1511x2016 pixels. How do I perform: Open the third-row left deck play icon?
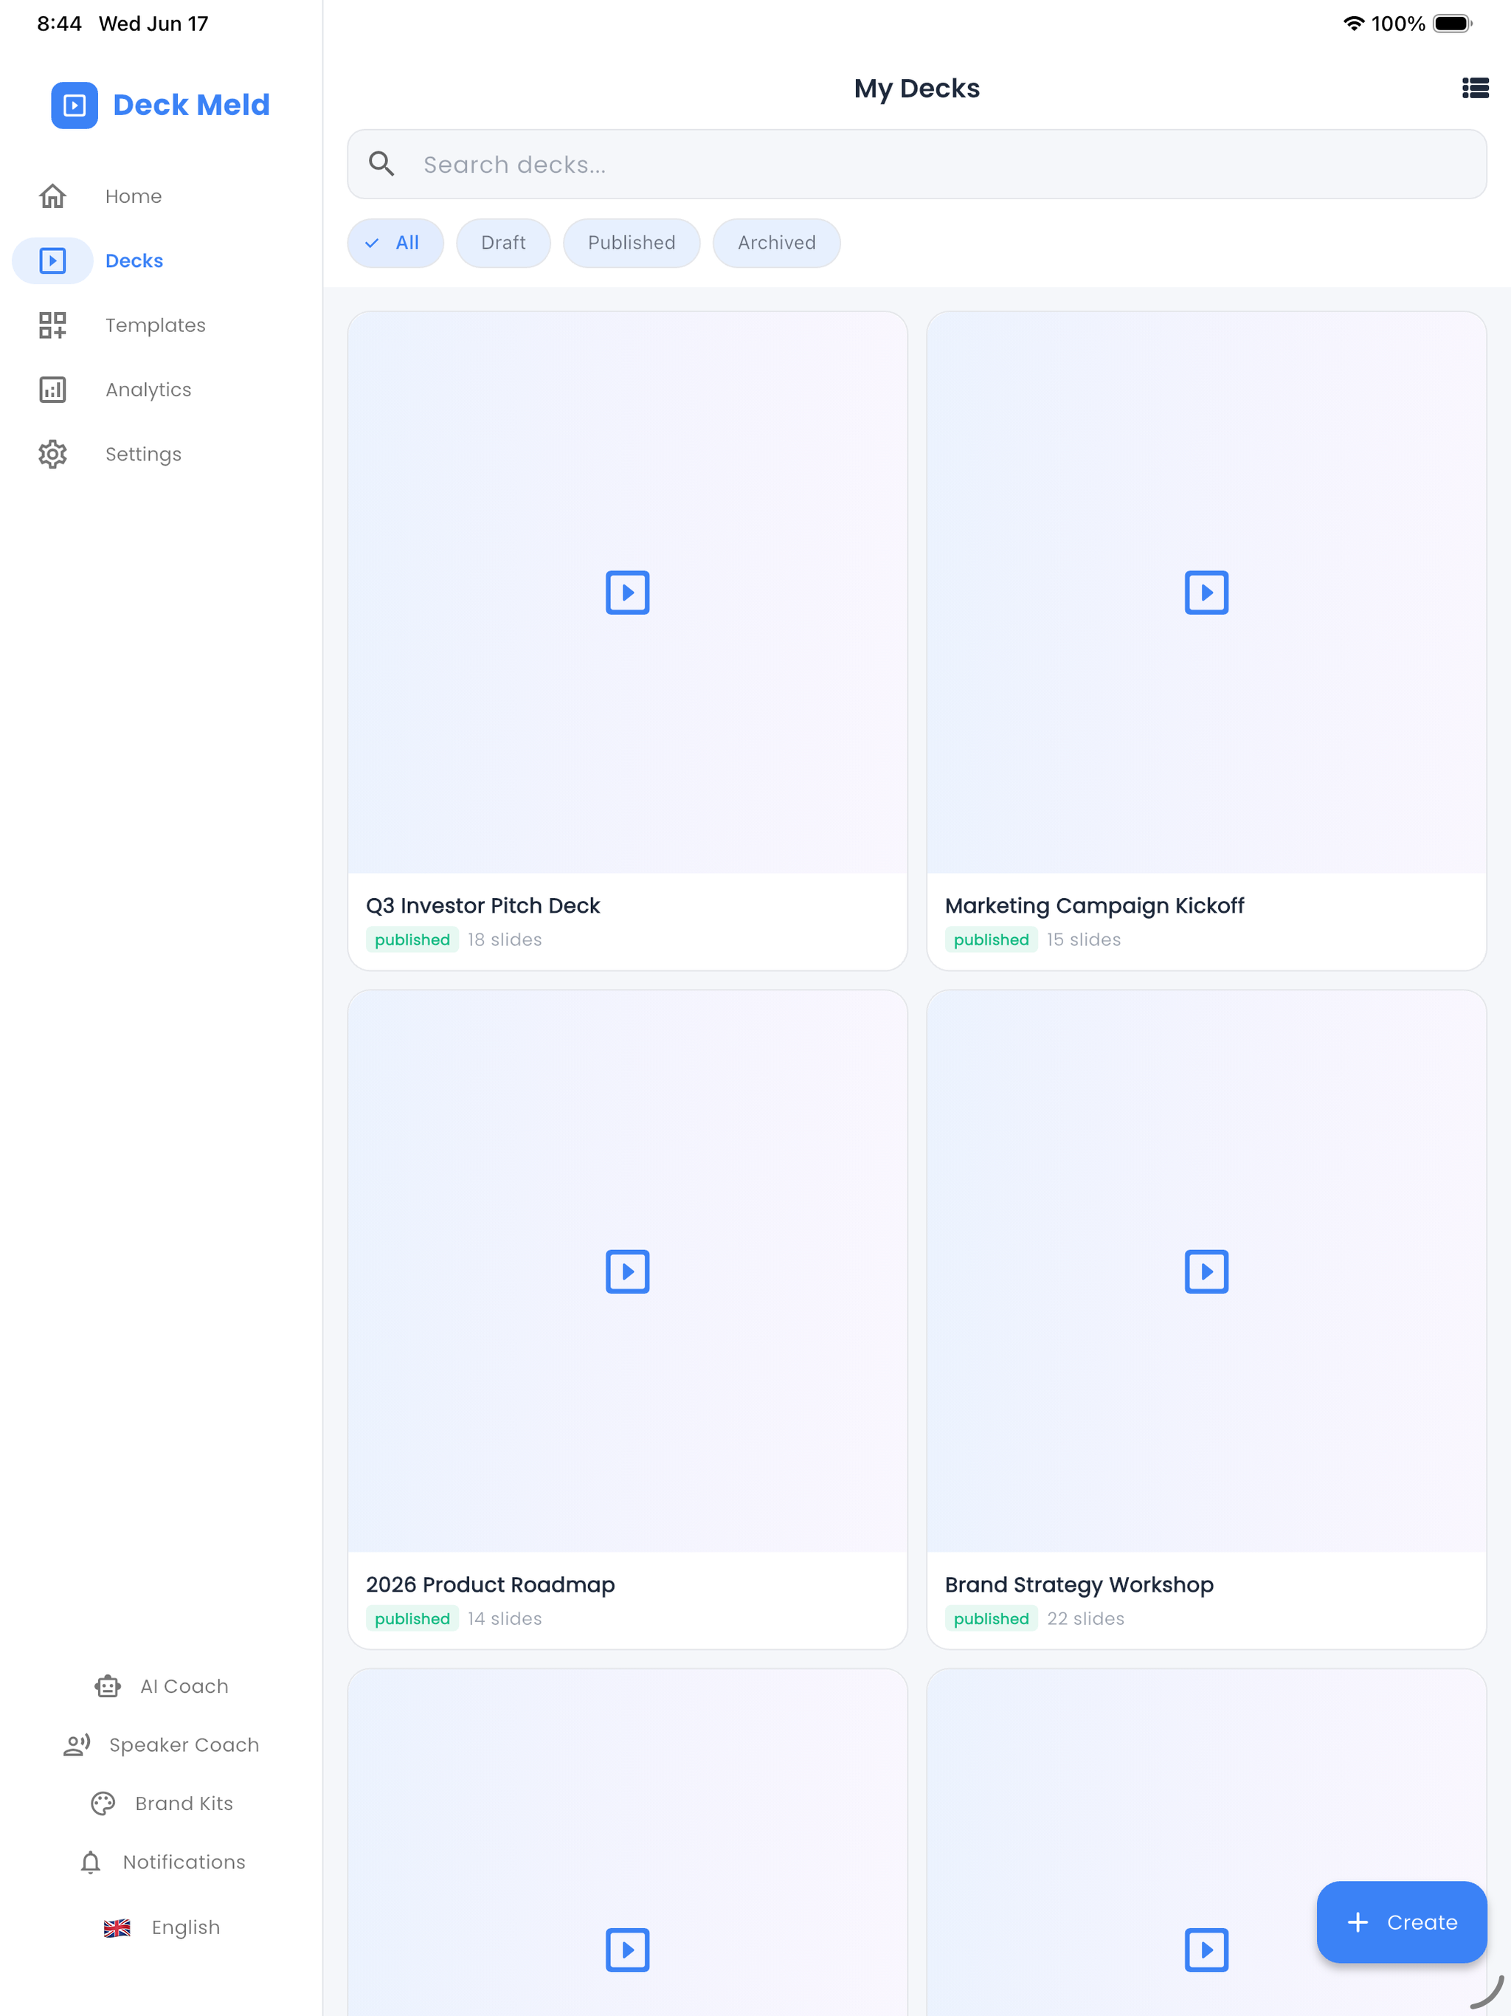pos(627,1950)
